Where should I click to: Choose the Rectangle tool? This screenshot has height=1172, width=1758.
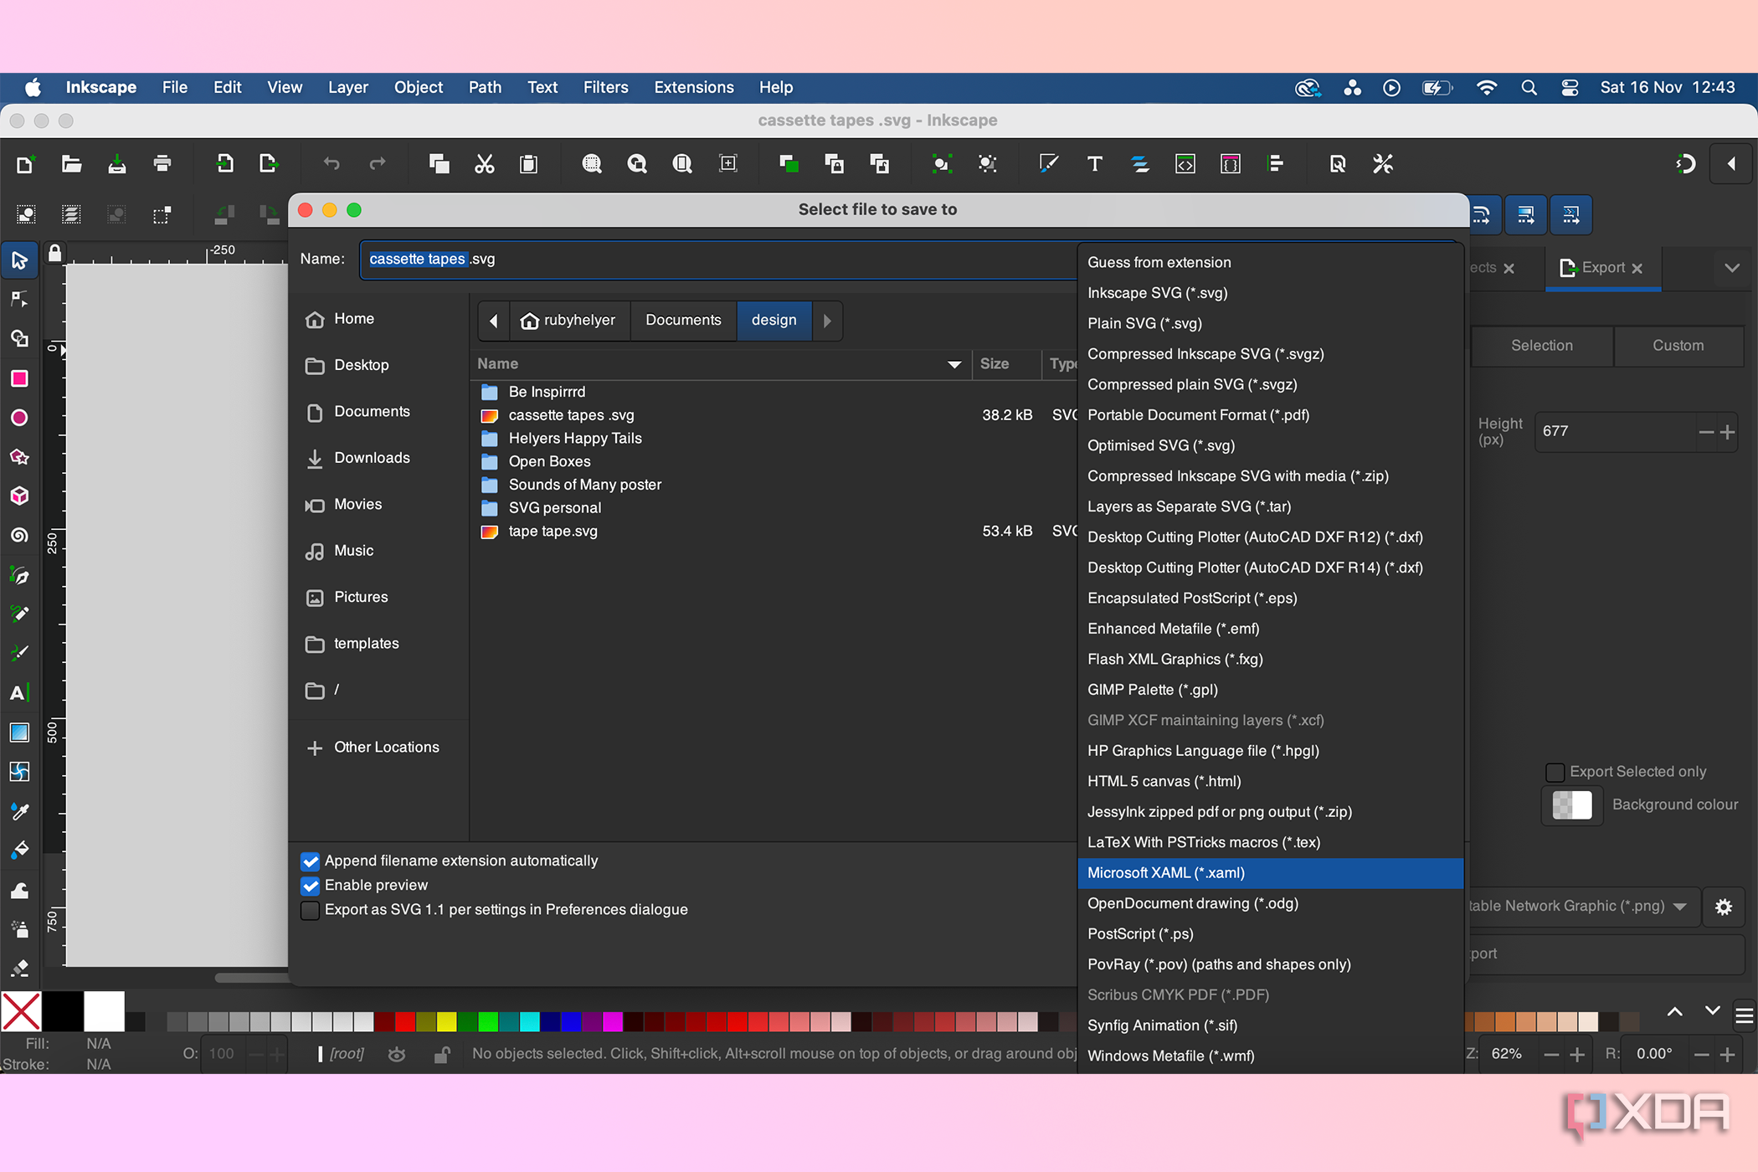19,378
